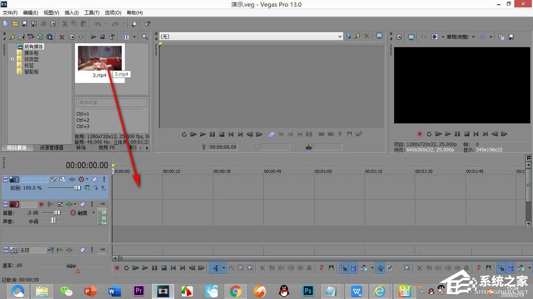
Task: Pause playback in the trimmer
Action: coord(212,135)
